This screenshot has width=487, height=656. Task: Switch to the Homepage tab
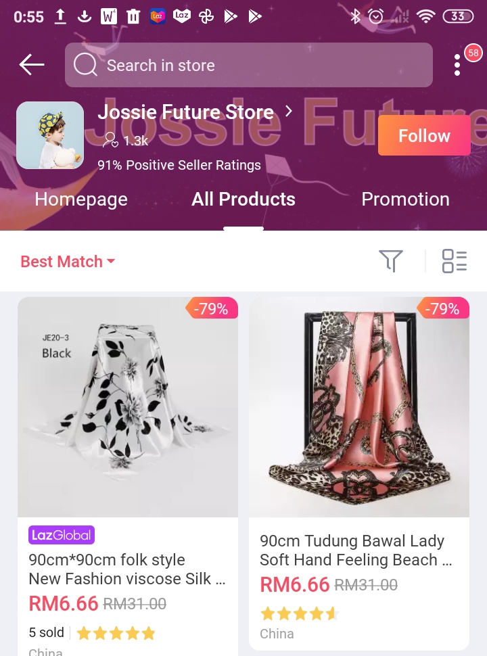coord(81,199)
